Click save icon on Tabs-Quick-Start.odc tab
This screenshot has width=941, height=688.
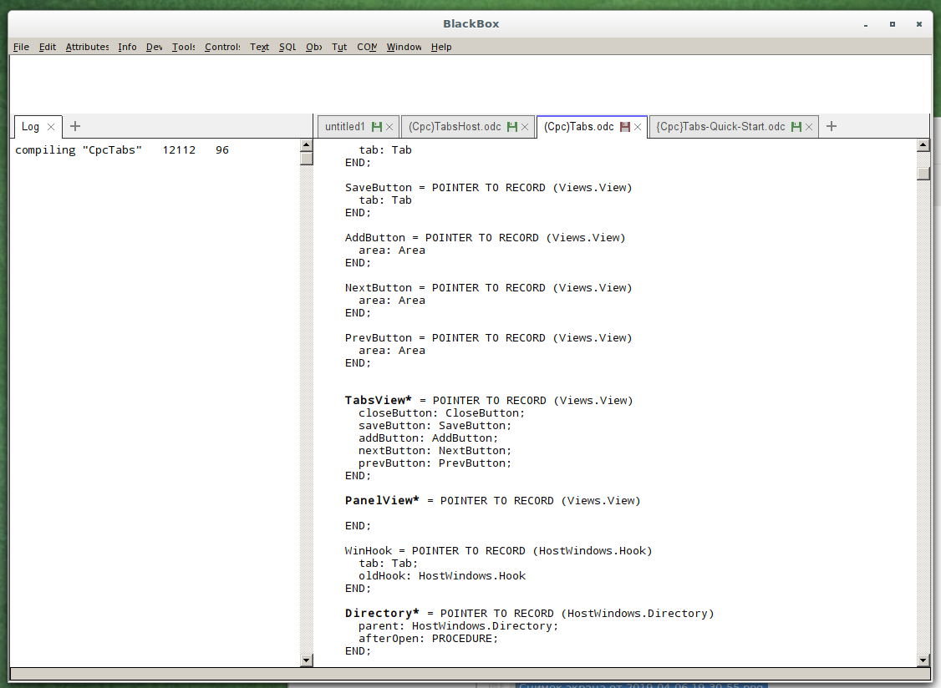pyautogui.click(x=796, y=127)
